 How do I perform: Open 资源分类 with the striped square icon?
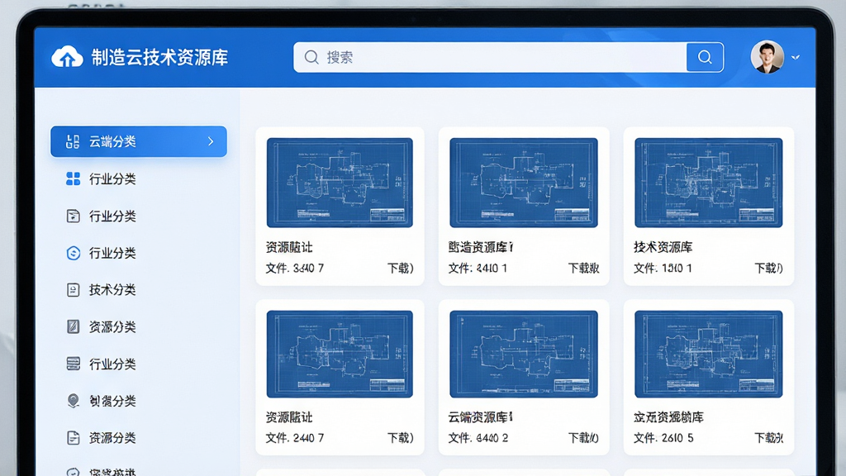[x=100, y=326]
